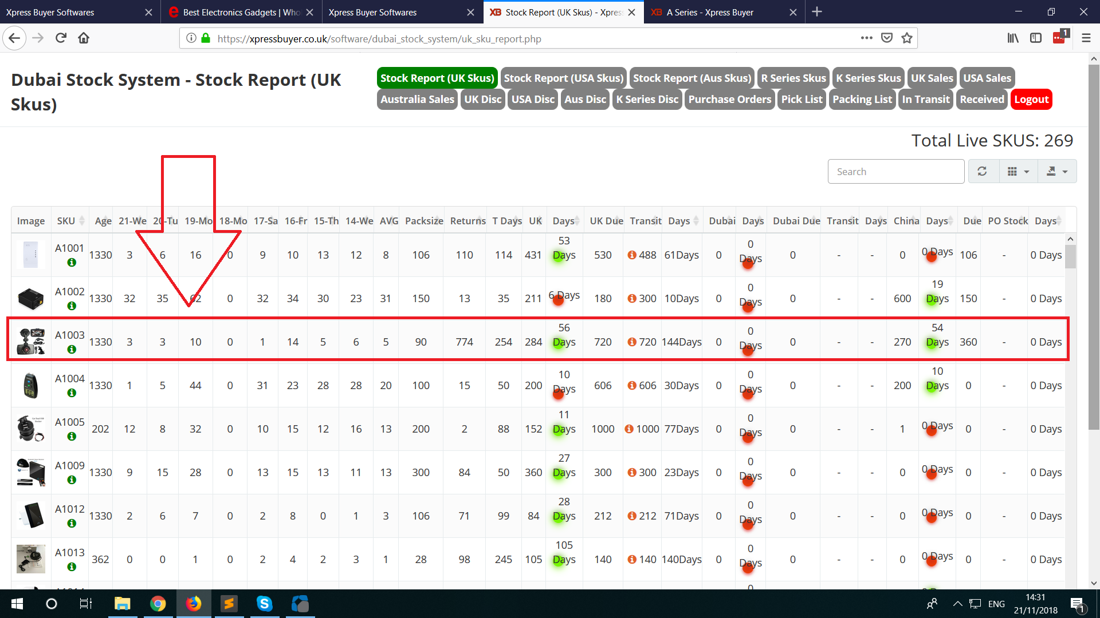Go to browser home page icon
The height and width of the screenshot is (618, 1100).
pos(84,38)
